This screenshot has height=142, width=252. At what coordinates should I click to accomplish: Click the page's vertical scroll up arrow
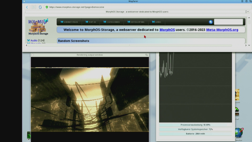249,18
